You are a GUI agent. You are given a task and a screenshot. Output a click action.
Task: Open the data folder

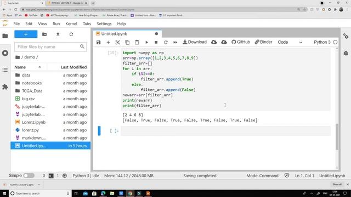[50, 75]
